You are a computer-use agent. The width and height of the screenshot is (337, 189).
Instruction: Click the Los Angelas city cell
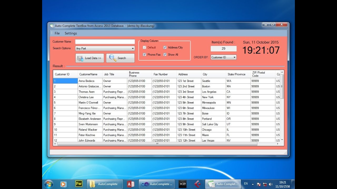click(x=214, y=92)
